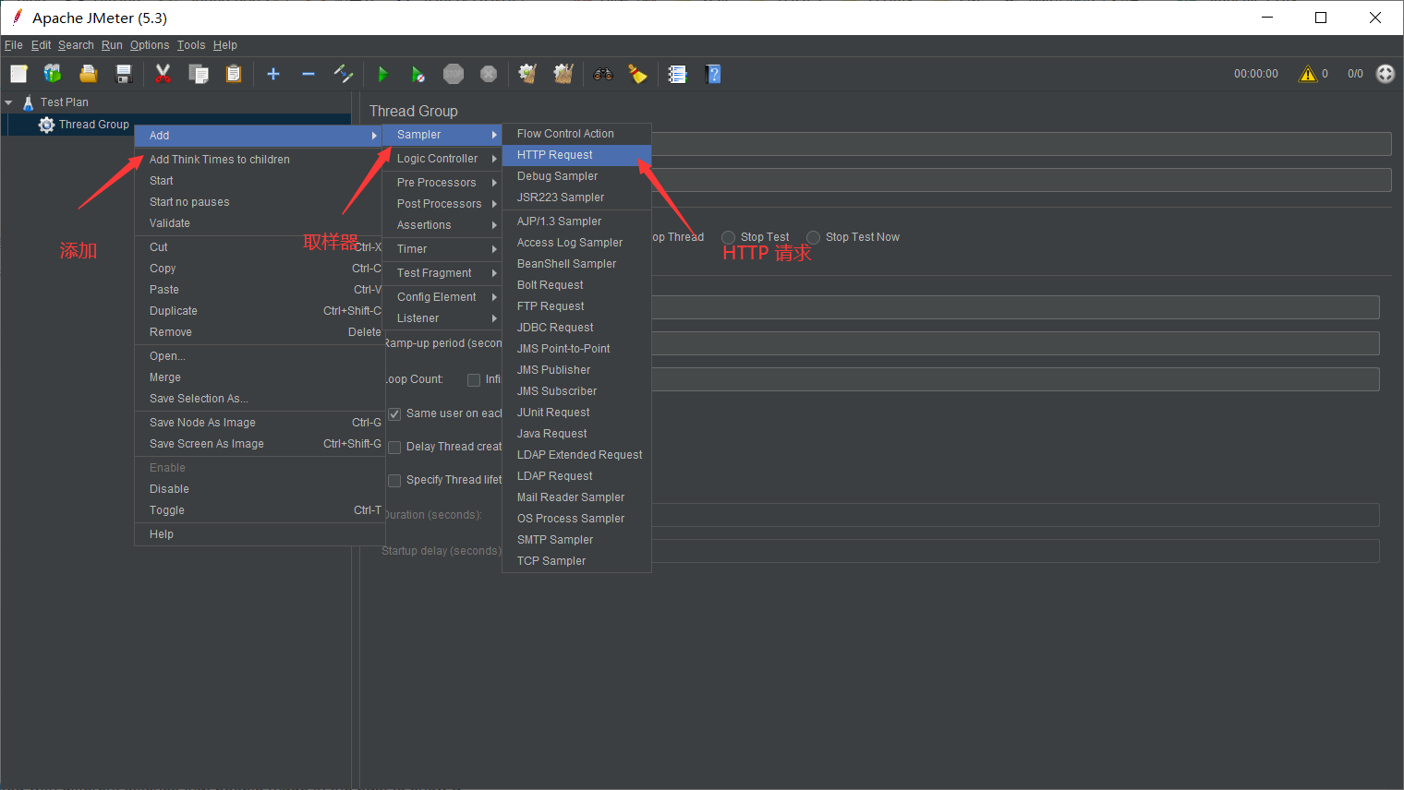Click the Toggle wand icon in toolbar
The height and width of the screenshot is (790, 1404).
click(344, 74)
